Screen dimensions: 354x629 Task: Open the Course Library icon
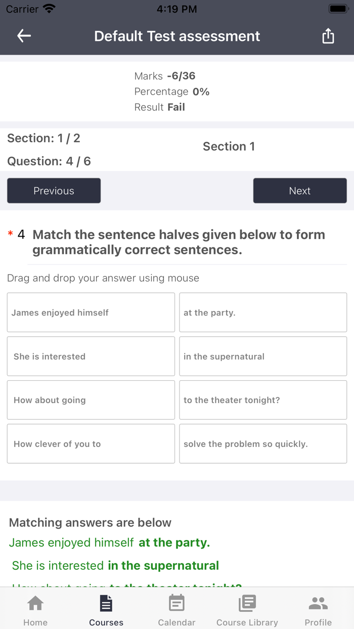click(247, 603)
